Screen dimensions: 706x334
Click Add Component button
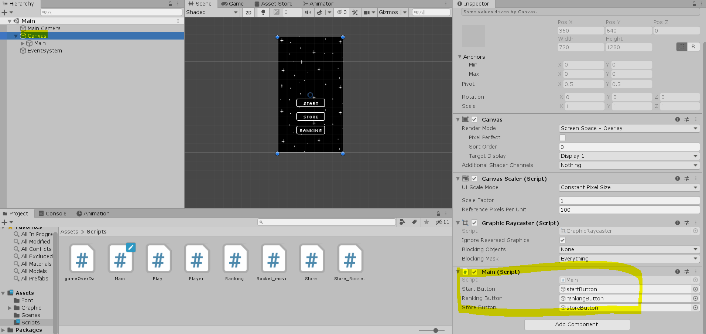[x=577, y=324]
